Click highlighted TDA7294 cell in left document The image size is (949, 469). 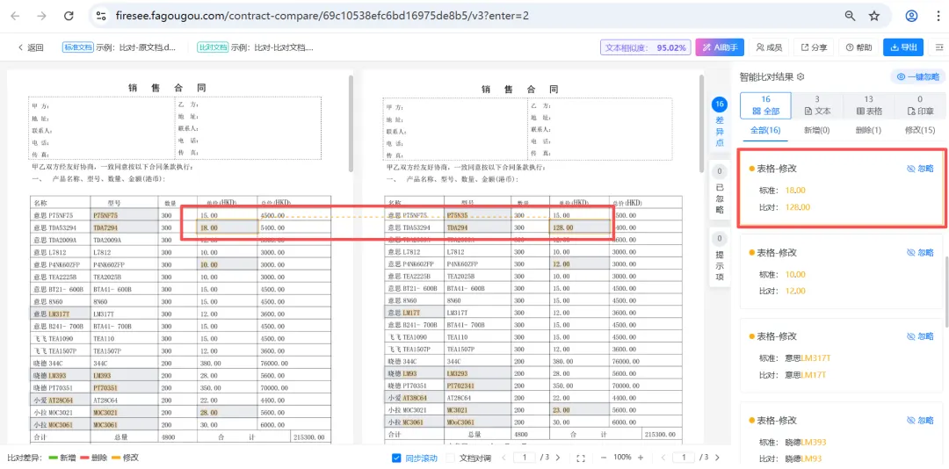pyautogui.click(x=124, y=227)
